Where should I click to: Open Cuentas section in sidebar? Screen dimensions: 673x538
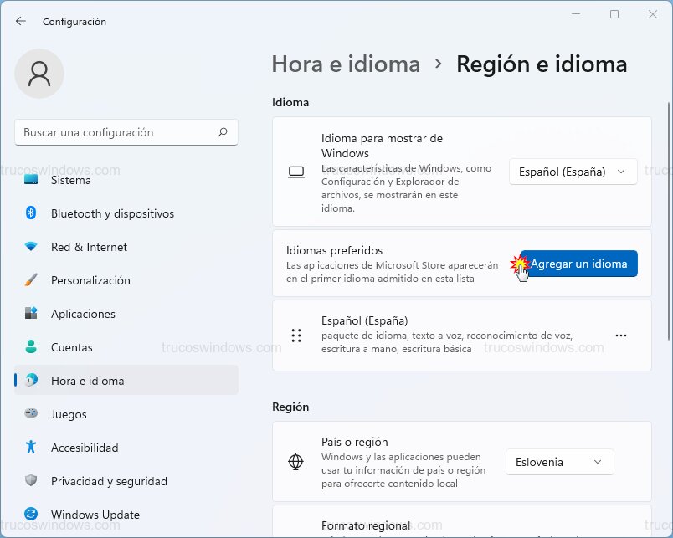pos(71,347)
